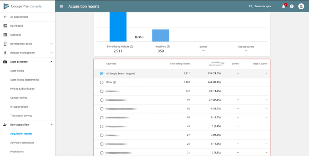Click Installers Benchmarks help icon in table header
The width and height of the screenshot is (309, 156).
pyautogui.click(x=223, y=64)
